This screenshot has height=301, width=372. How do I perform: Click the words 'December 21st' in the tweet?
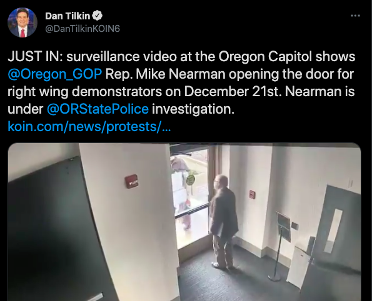tap(233, 92)
